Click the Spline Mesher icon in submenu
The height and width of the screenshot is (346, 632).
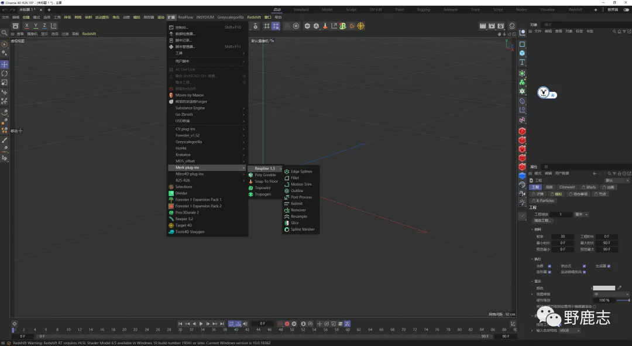[x=287, y=229]
